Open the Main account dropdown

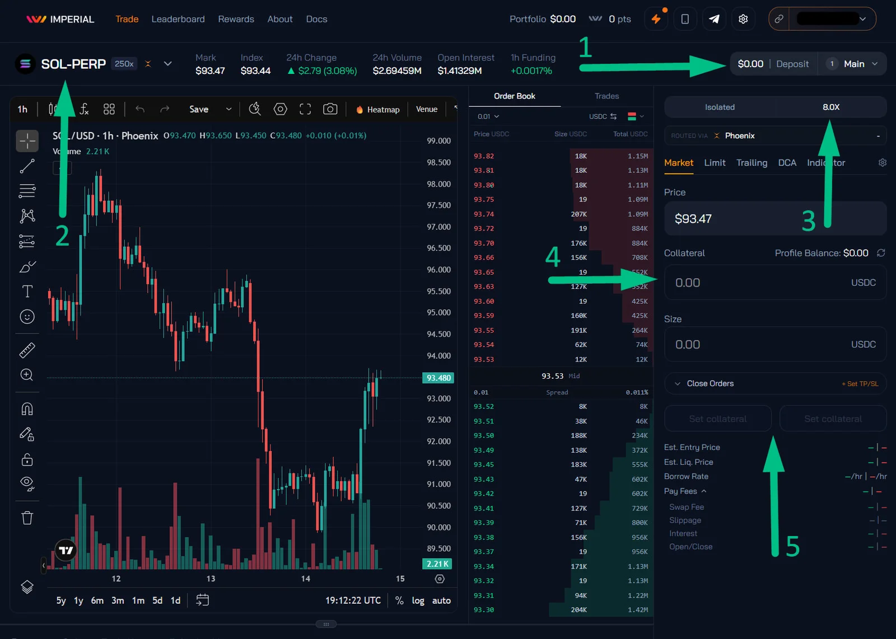point(854,64)
